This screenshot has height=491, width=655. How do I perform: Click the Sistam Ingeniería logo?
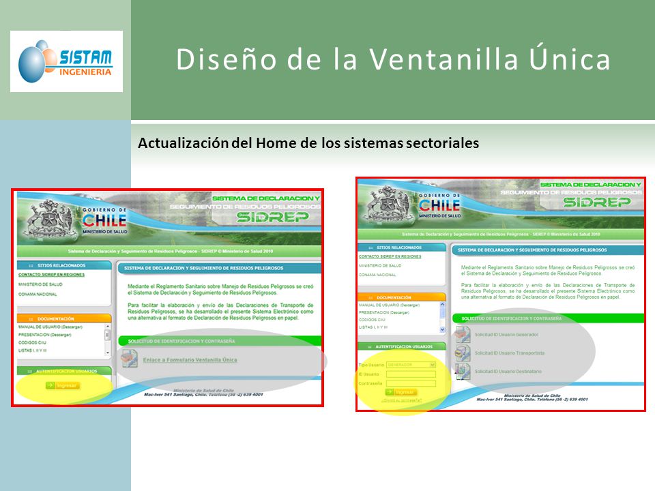click(66, 61)
